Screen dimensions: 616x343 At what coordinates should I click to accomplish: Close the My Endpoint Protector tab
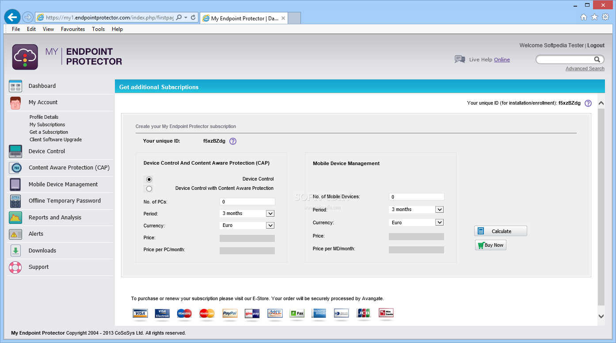point(283,18)
